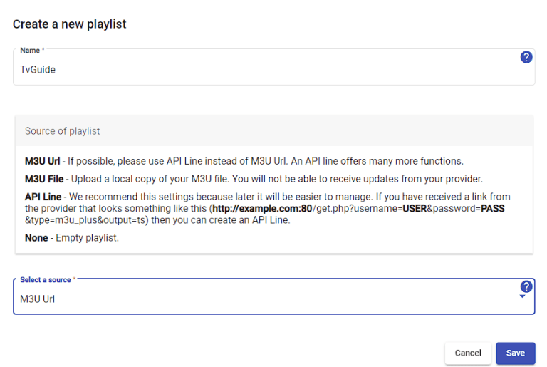Open the Select a source combo box
The height and width of the screenshot is (367, 547).
click(264, 299)
